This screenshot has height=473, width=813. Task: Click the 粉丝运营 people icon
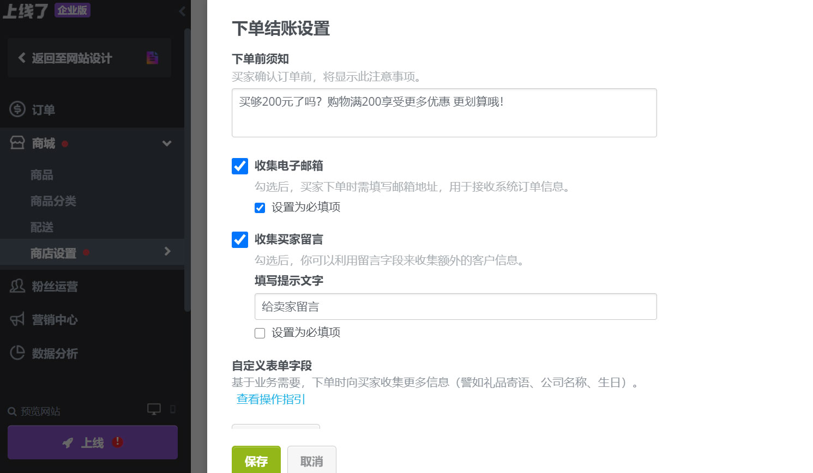[x=17, y=286]
